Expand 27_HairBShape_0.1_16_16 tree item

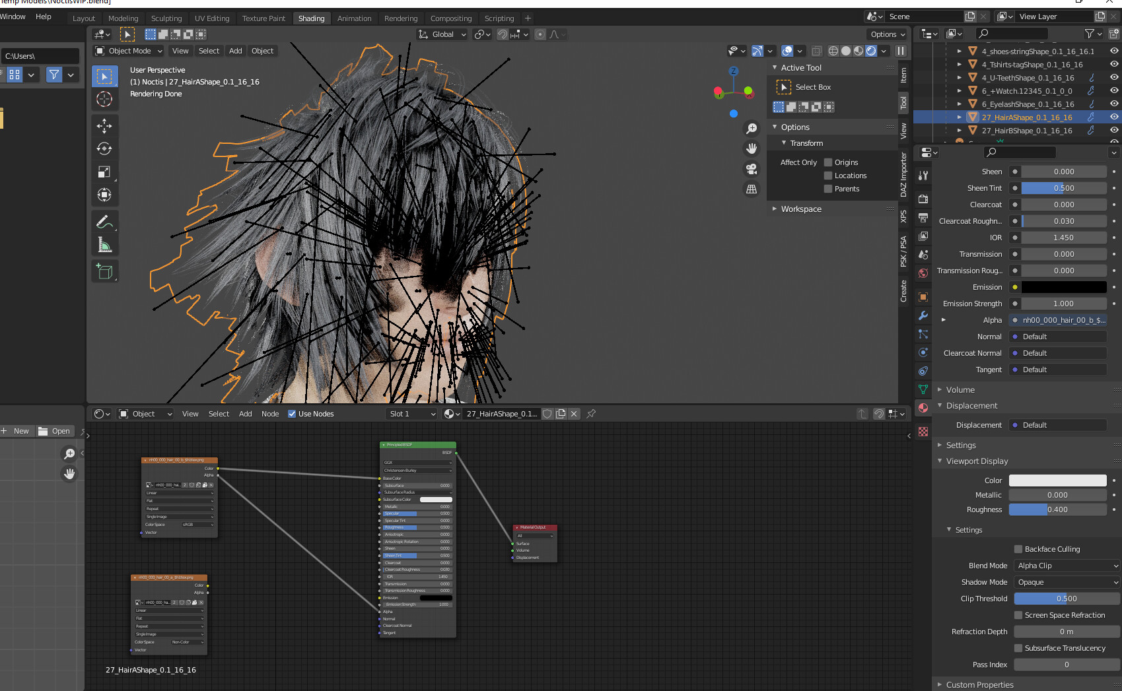tap(959, 131)
